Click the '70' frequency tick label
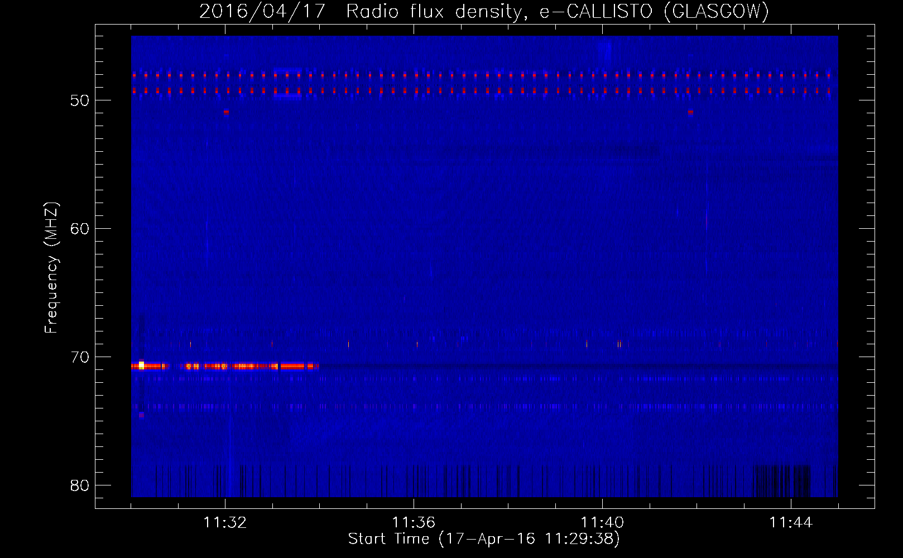 pyautogui.click(x=80, y=357)
